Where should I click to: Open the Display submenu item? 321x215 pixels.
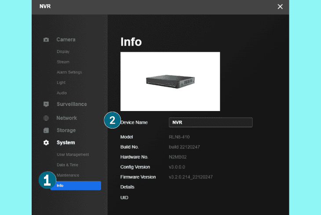(63, 51)
